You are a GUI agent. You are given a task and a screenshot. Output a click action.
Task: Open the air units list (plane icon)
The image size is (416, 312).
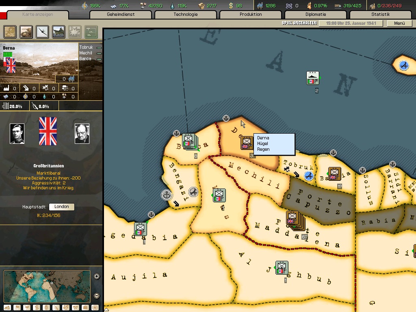click(x=43, y=31)
